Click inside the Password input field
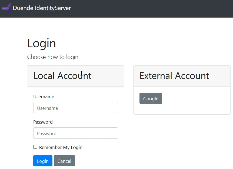 pyautogui.click(x=75, y=133)
